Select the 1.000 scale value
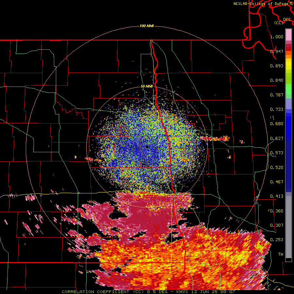The height and width of the screenshot is (294, 294). click(x=277, y=37)
